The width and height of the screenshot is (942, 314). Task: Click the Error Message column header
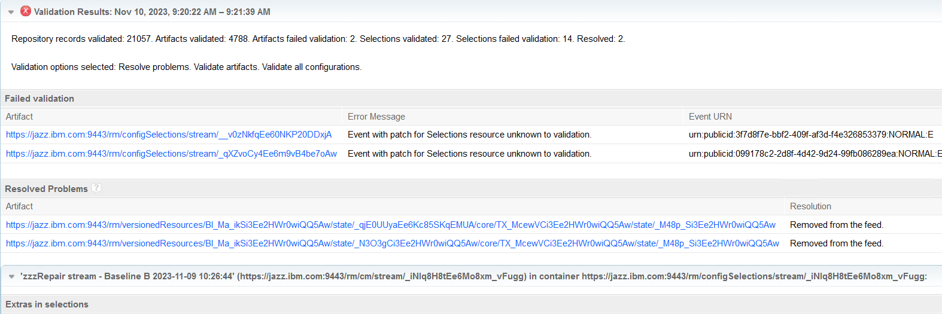click(376, 117)
